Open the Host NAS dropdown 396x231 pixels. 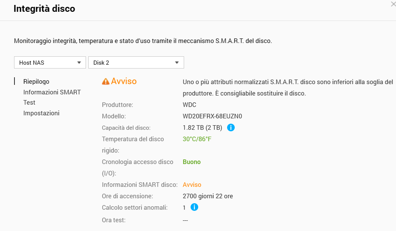point(50,62)
